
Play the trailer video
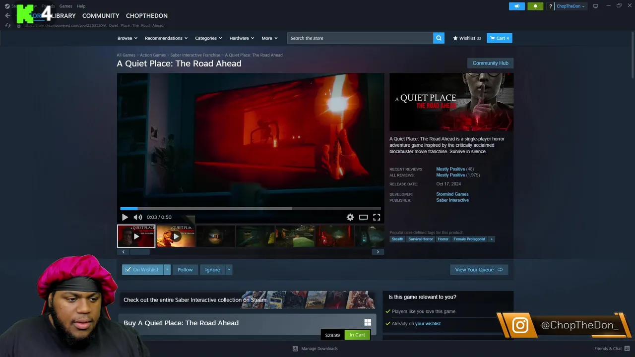click(x=125, y=217)
